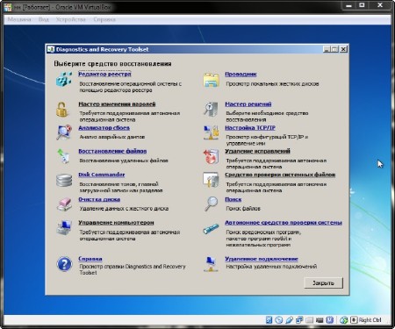Click the Registry Editor cube icon
The height and width of the screenshot is (329, 395).
click(64, 79)
